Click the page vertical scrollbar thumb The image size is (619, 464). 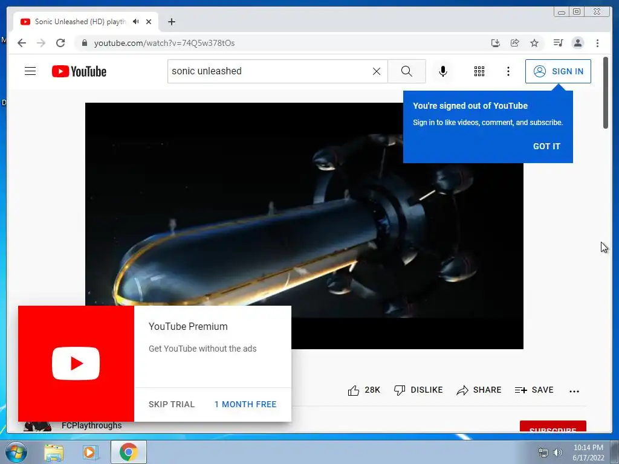pos(606,92)
